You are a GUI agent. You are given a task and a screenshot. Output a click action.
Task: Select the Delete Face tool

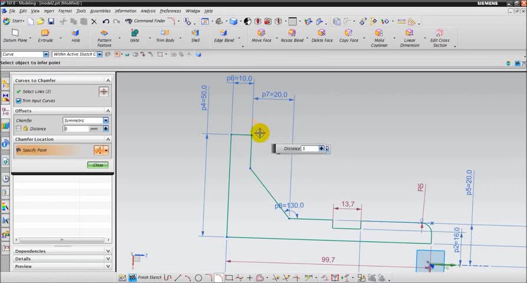pyautogui.click(x=322, y=35)
